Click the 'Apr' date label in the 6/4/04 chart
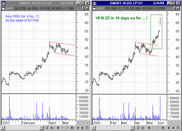The height and width of the screenshot is (131, 182). 138,123
